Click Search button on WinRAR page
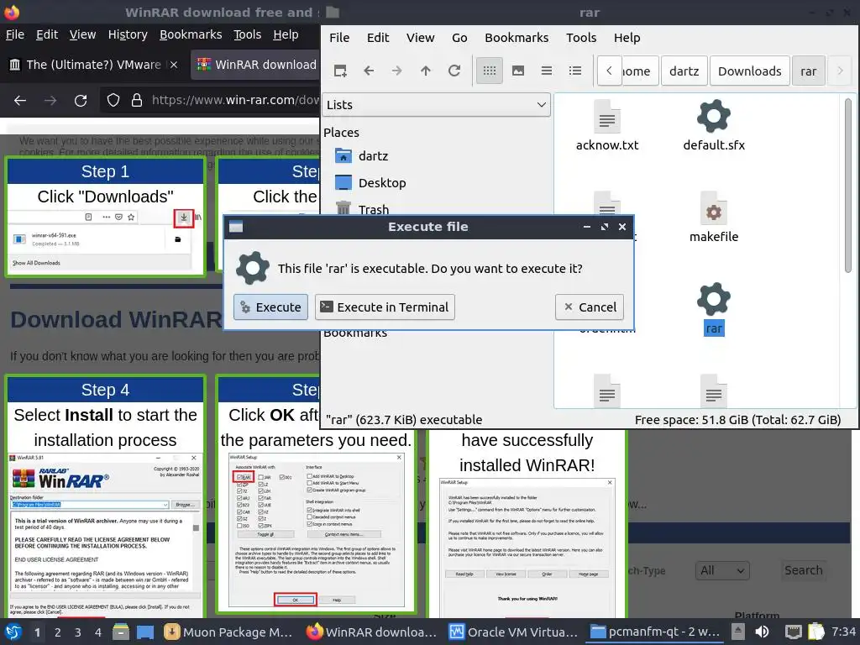Viewport: 860px width, 645px height. tap(803, 570)
